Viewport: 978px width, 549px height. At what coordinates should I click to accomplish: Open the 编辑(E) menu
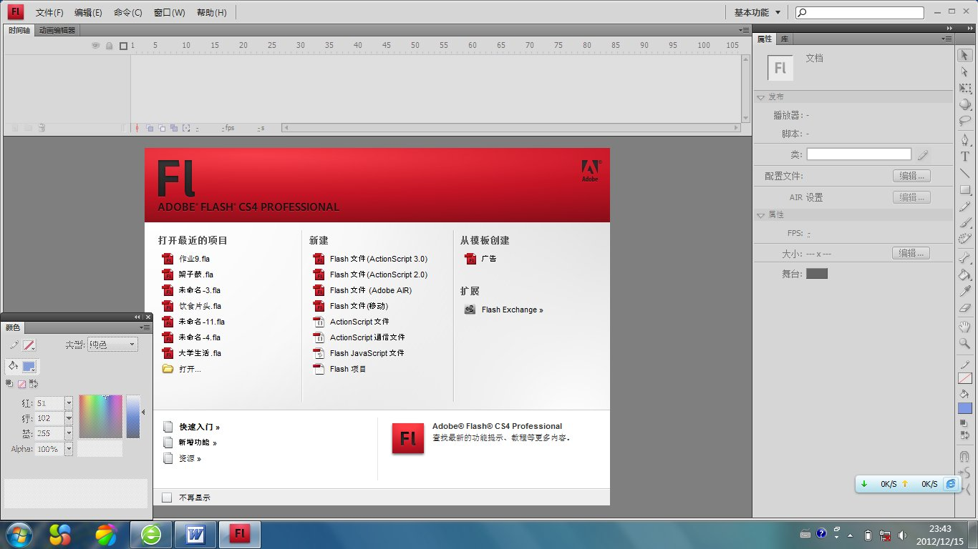88,12
